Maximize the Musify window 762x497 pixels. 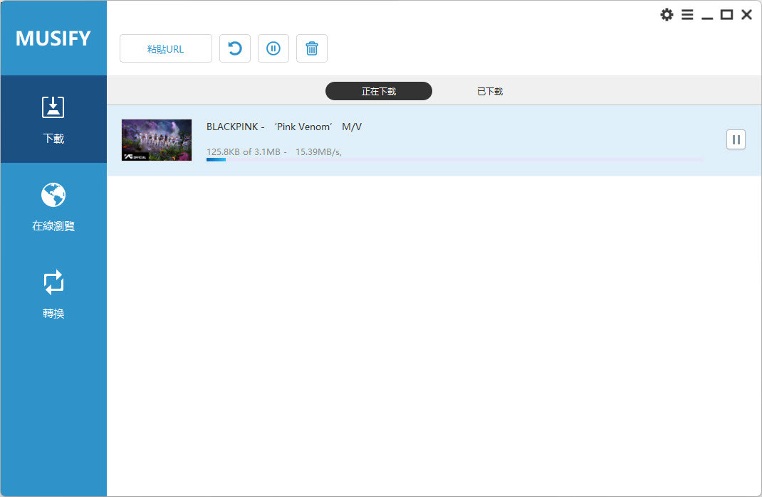coord(727,15)
